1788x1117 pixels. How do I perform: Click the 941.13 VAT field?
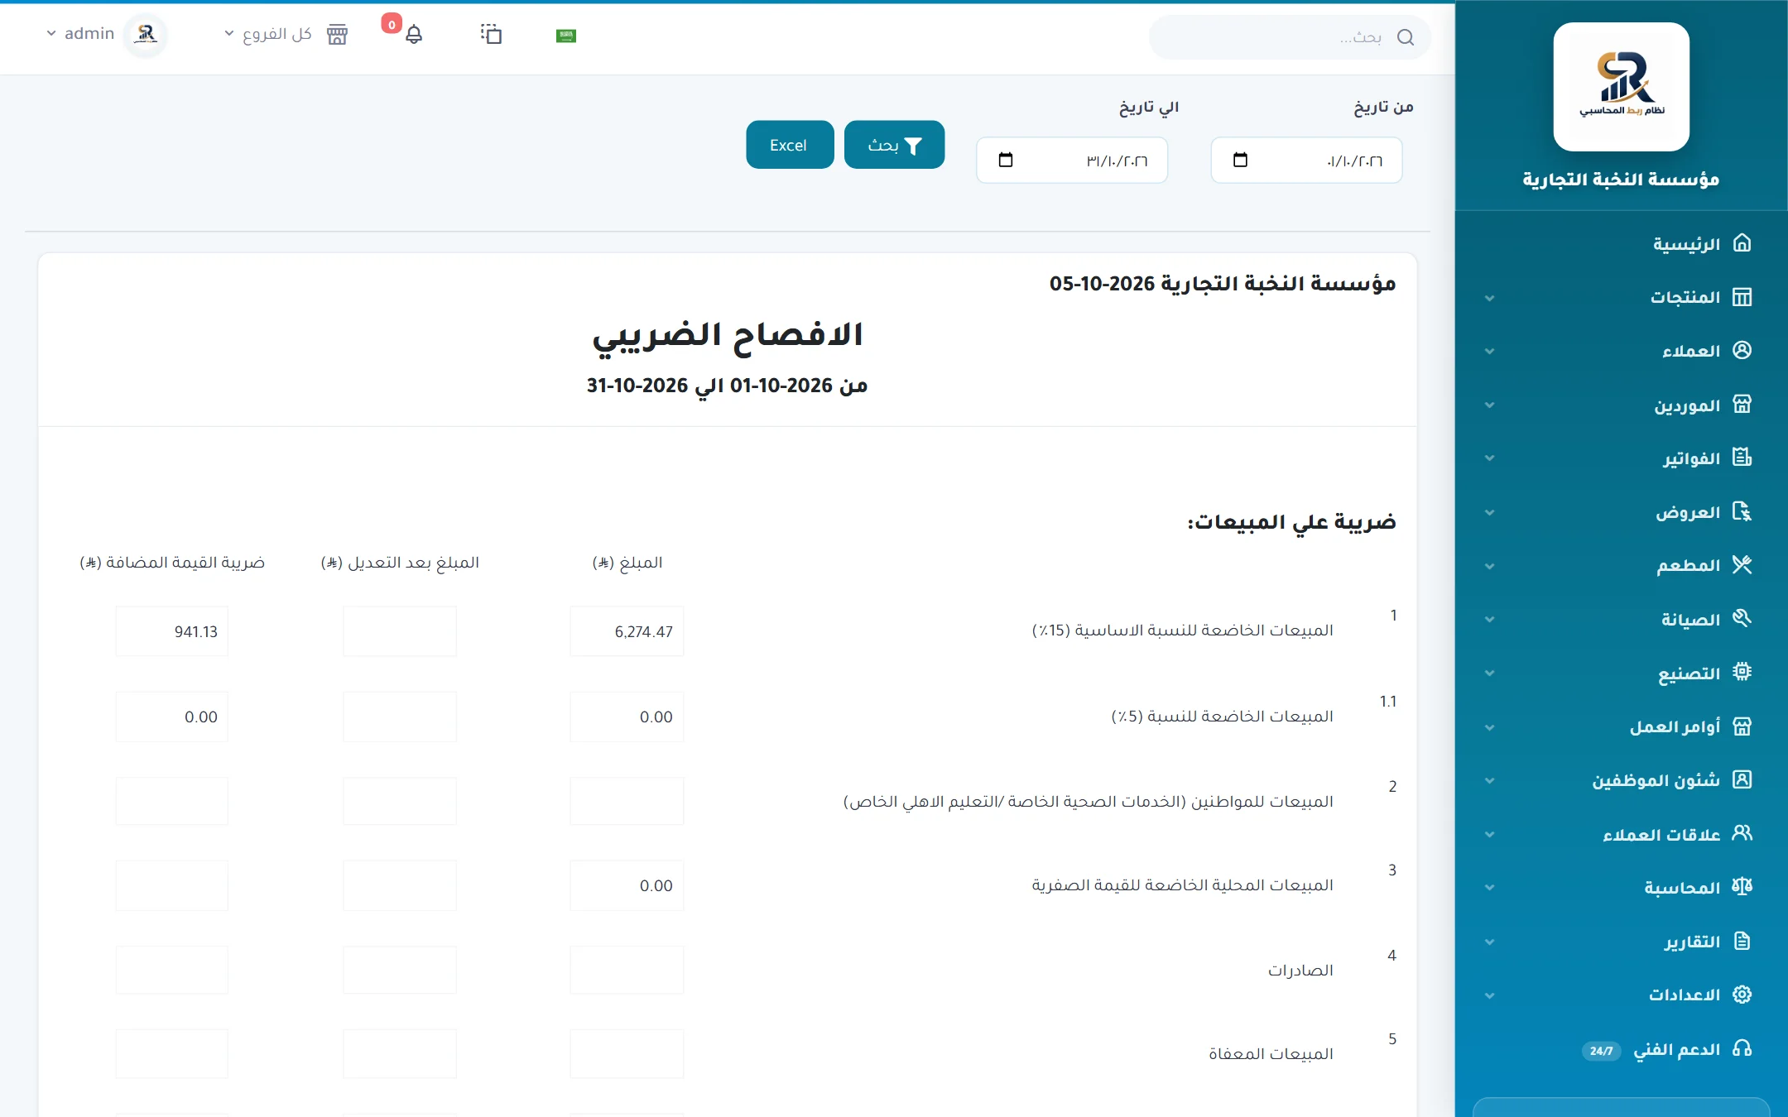point(171,631)
